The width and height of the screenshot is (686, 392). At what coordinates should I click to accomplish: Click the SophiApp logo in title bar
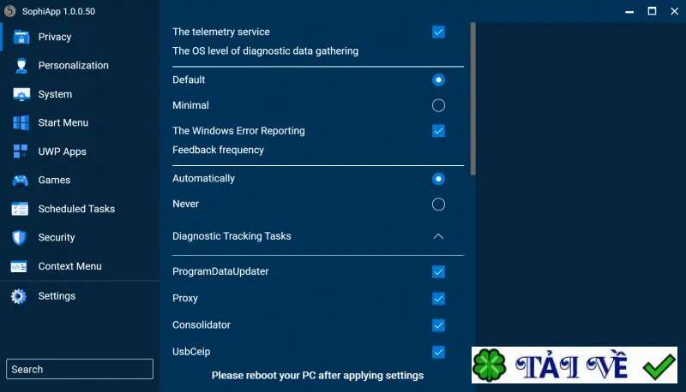[x=9, y=11]
